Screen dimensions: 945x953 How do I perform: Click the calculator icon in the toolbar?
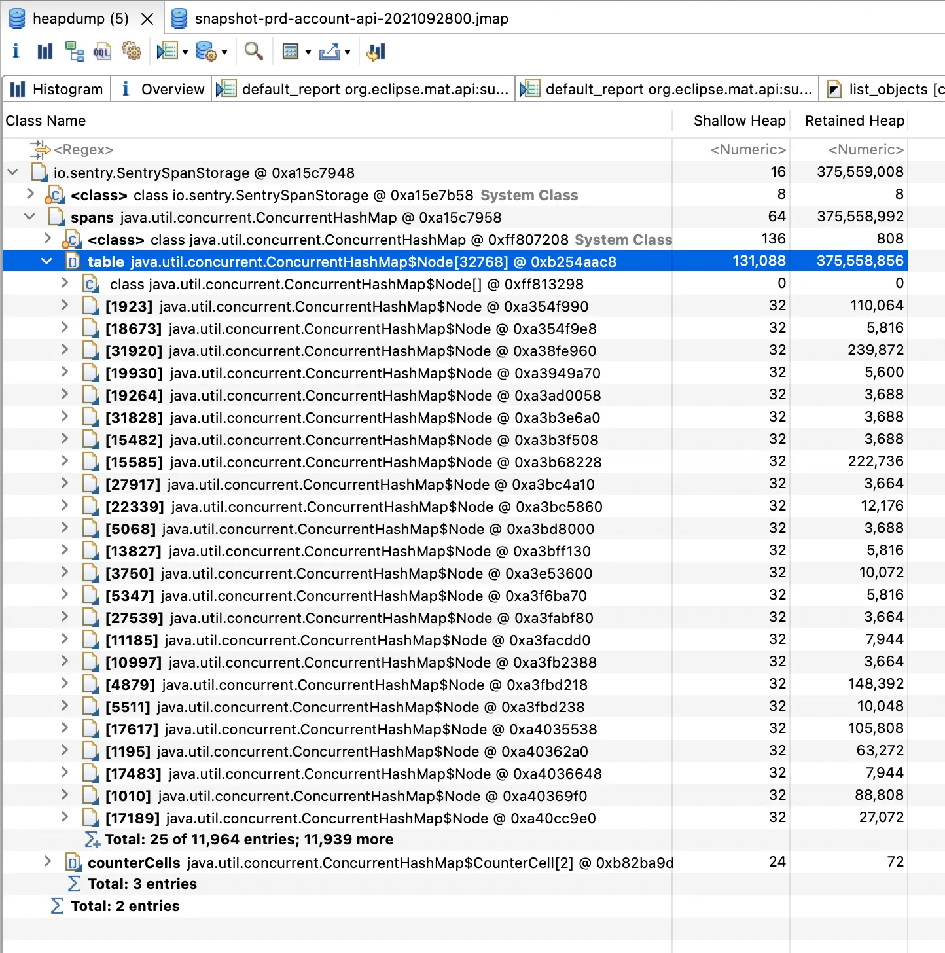[291, 51]
